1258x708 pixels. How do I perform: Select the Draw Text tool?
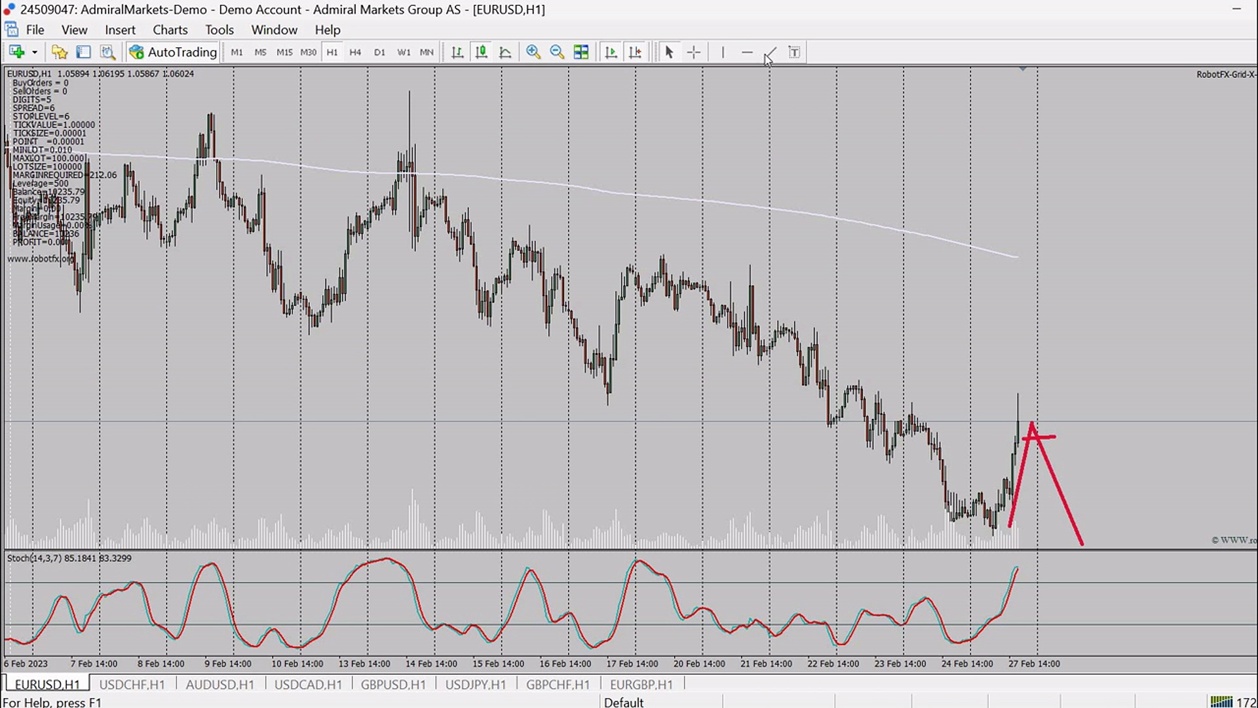click(794, 52)
